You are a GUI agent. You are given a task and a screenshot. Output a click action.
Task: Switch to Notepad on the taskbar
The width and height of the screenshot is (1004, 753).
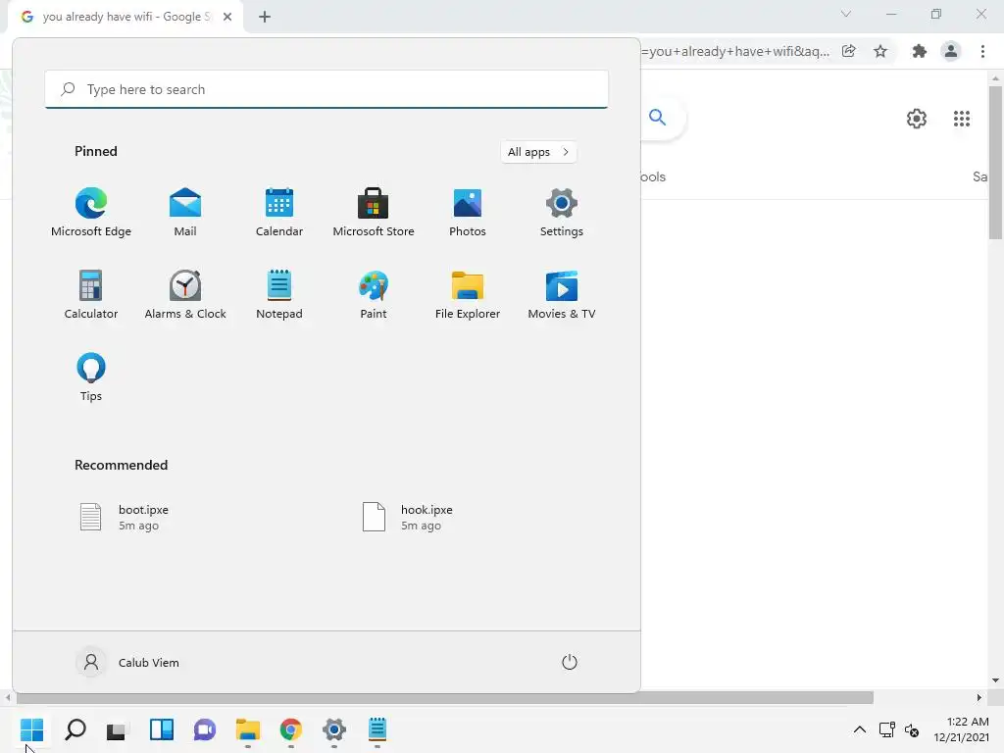pyautogui.click(x=377, y=729)
